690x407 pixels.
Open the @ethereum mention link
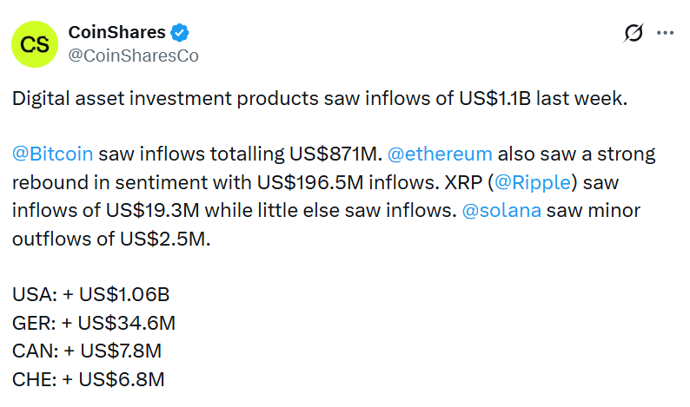[440, 154]
